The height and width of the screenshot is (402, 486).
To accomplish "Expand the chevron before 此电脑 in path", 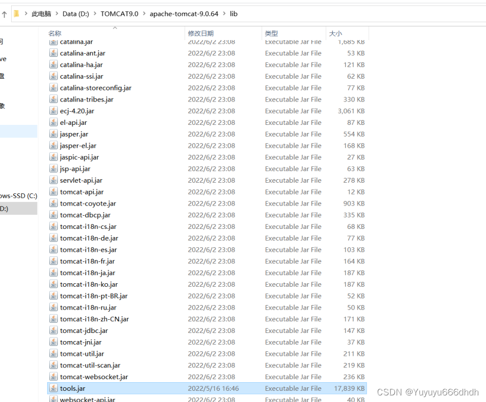I will pyautogui.click(x=26, y=14).
